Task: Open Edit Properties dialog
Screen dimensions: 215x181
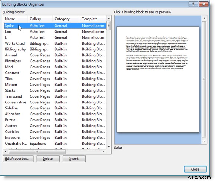Action: (x=18, y=159)
